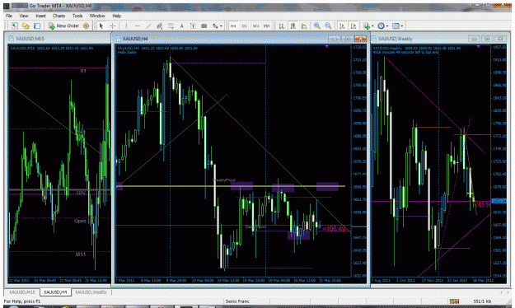Toggle Auto Scroll on the chart
This screenshot has height=308, width=515.
pyautogui.click(x=342, y=26)
